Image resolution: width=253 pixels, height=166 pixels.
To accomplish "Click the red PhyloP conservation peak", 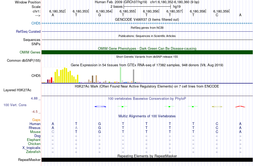I will click(x=240, y=106).
